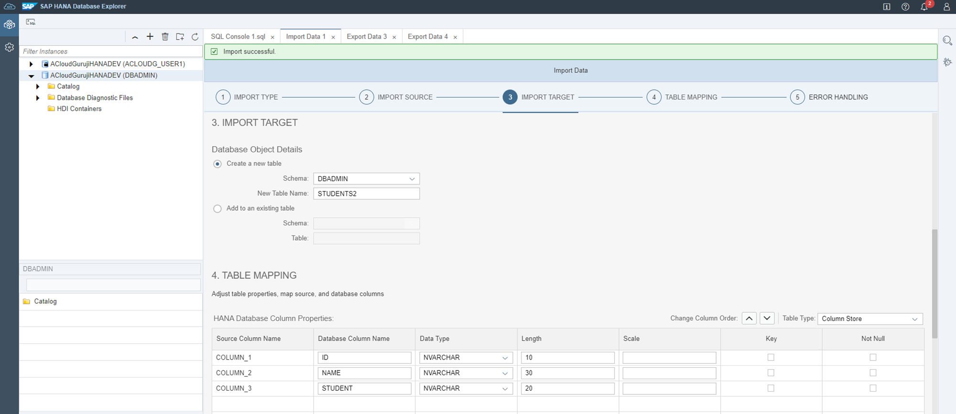Switch to Export Data 3 tab
Screen dimensions: 956x414
click(366, 37)
